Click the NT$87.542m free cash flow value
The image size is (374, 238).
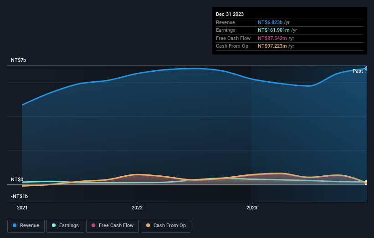pyautogui.click(x=272, y=38)
